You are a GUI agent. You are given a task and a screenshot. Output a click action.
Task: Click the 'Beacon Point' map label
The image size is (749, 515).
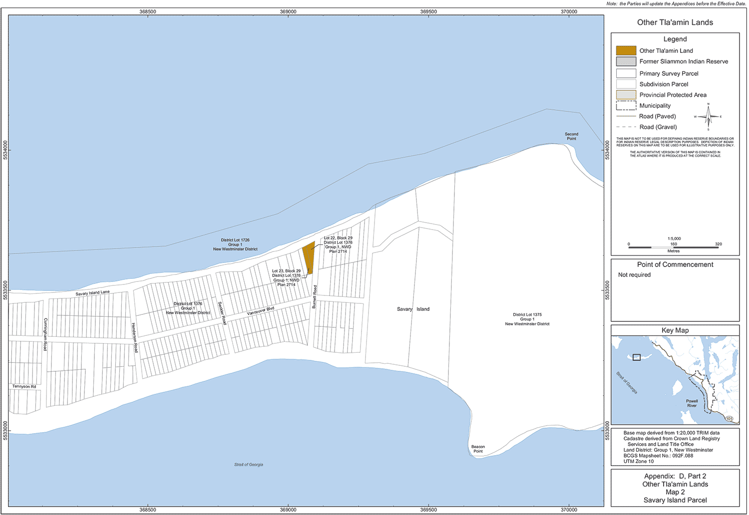[x=478, y=449]
